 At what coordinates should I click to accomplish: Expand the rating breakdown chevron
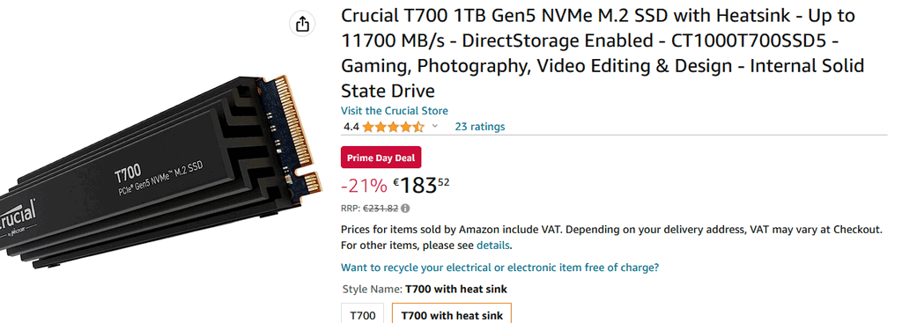(435, 127)
